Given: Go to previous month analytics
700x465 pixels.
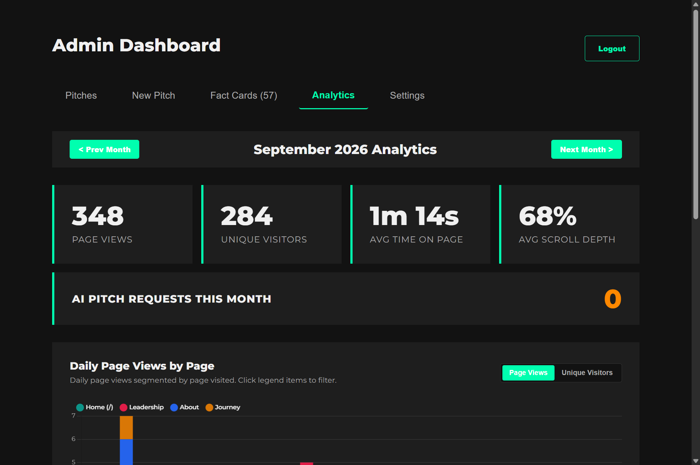Looking at the screenshot, I should (104, 149).
